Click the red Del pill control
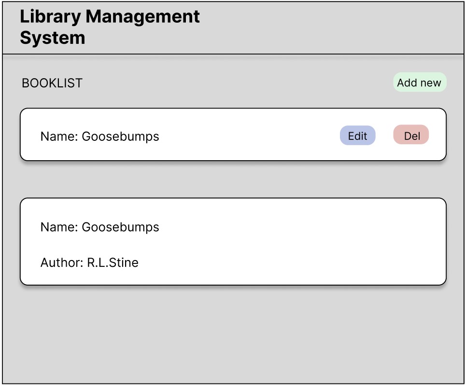This screenshot has width=465, height=385. pyautogui.click(x=410, y=136)
